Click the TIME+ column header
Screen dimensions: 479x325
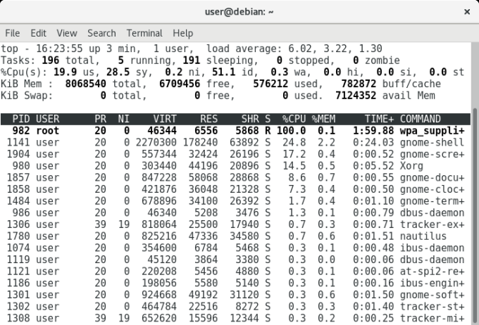(x=379, y=119)
